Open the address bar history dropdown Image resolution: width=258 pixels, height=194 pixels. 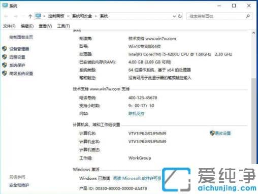point(174,16)
